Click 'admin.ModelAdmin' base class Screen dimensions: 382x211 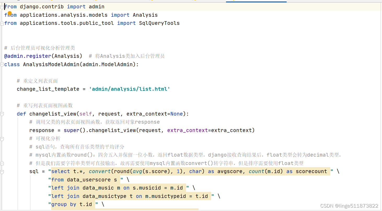[x=108, y=64]
